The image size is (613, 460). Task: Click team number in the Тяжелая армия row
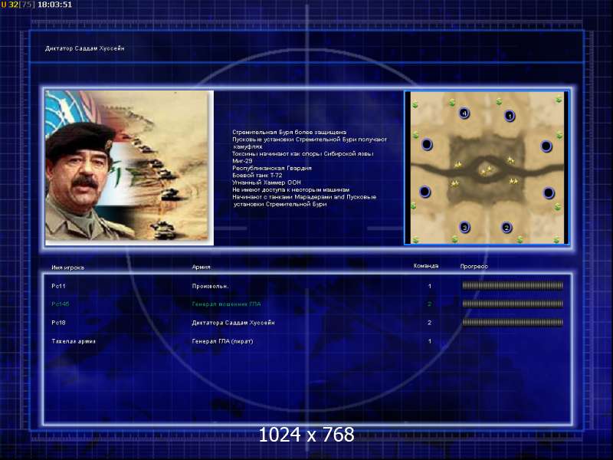pyautogui.click(x=430, y=341)
